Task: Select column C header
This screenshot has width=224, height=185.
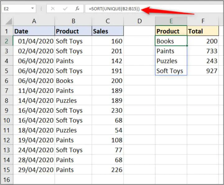Action: pos(108,21)
